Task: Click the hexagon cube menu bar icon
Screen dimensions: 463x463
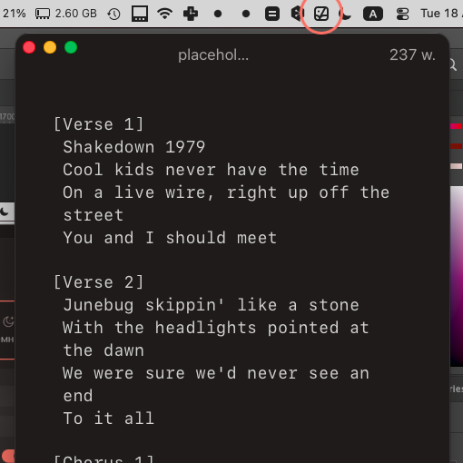Action: 297,14
